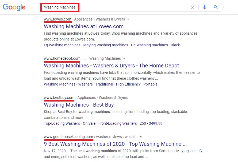Viewport: 238px width, 162px height.
Task: Open the Washing Machines at Lowes.com result
Action: tap(84, 26)
